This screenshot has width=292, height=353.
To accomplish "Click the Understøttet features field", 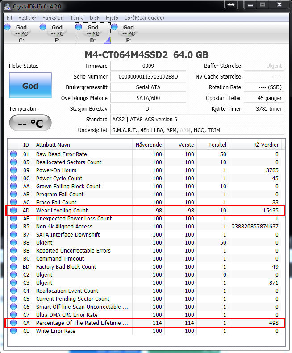I will pyautogui.click(x=197, y=130).
